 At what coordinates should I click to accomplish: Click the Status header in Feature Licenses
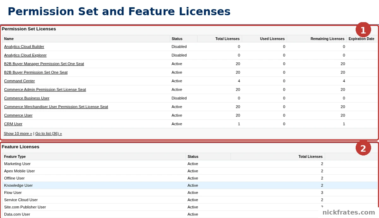click(x=208, y=157)
